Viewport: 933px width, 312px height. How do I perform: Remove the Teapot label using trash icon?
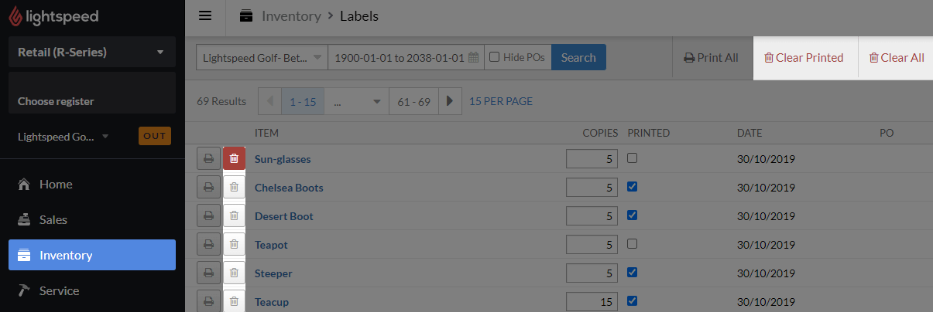234,245
